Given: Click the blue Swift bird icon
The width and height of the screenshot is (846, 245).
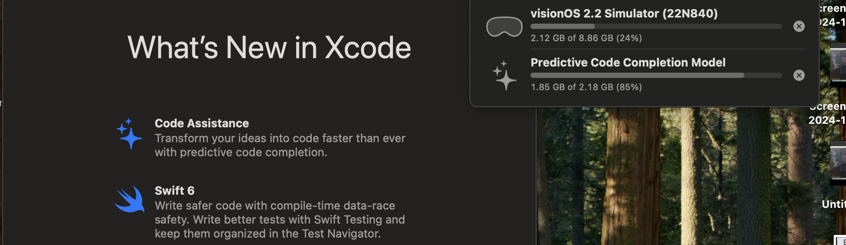Looking at the screenshot, I should click(x=130, y=199).
